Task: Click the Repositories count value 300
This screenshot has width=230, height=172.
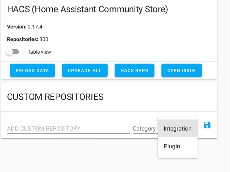Action: pos(44,39)
